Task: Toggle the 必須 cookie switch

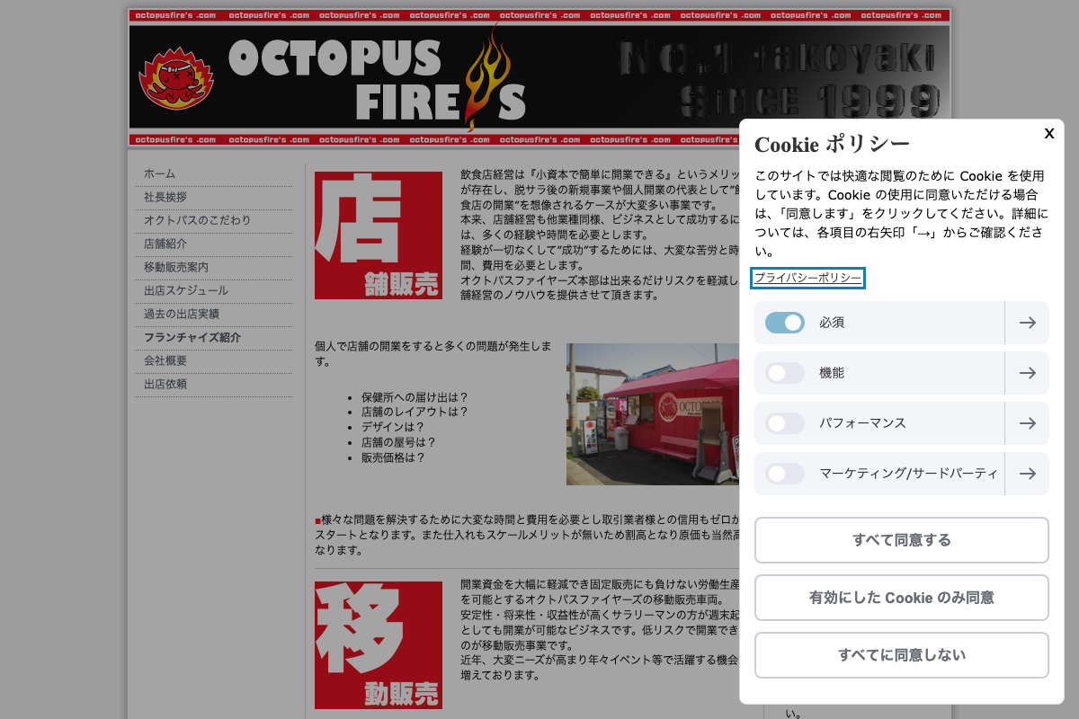Action: pyautogui.click(x=785, y=323)
